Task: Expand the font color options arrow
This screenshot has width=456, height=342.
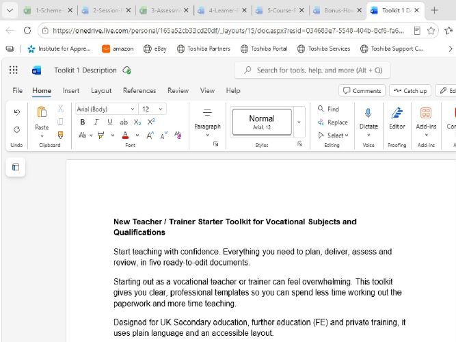Action: pyautogui.click(x=137, y=135)
